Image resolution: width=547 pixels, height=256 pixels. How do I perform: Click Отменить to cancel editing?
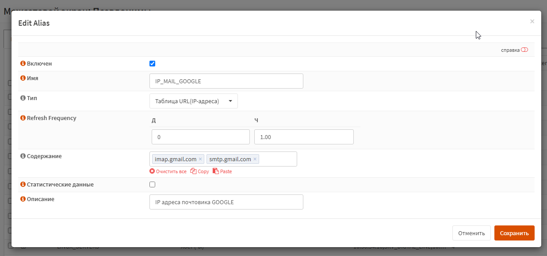pyautogui.click(x=471, y=233)
